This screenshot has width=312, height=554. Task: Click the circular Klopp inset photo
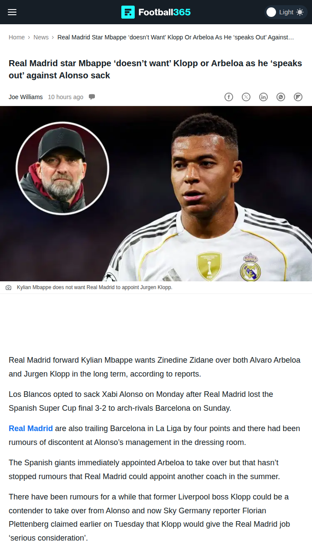coord(62,168)
